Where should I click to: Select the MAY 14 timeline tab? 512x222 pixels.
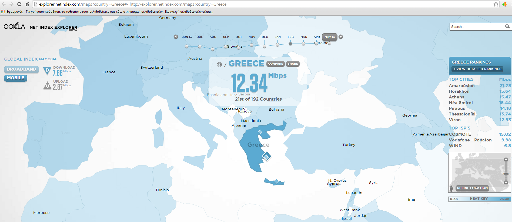[329, 37]
